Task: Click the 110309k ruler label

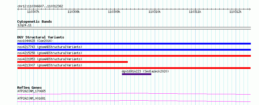Action: [114, 12]
